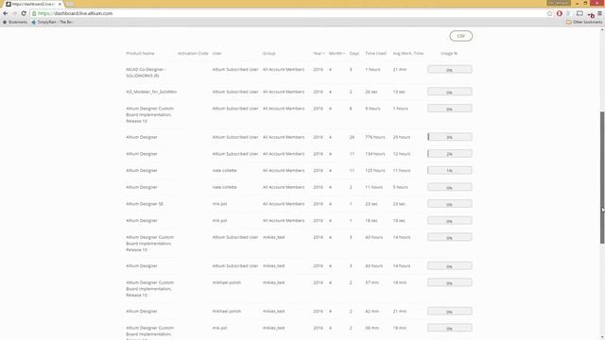Click the cast screen icon in toolbar
605x340 pixels.
pyautogui.click(x=579, y=13)
